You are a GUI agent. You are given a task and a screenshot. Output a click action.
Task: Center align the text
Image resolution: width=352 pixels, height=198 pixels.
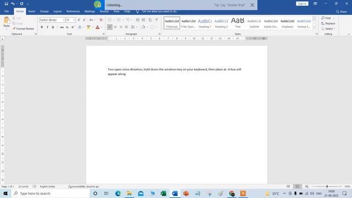click(x=115, y=27)
